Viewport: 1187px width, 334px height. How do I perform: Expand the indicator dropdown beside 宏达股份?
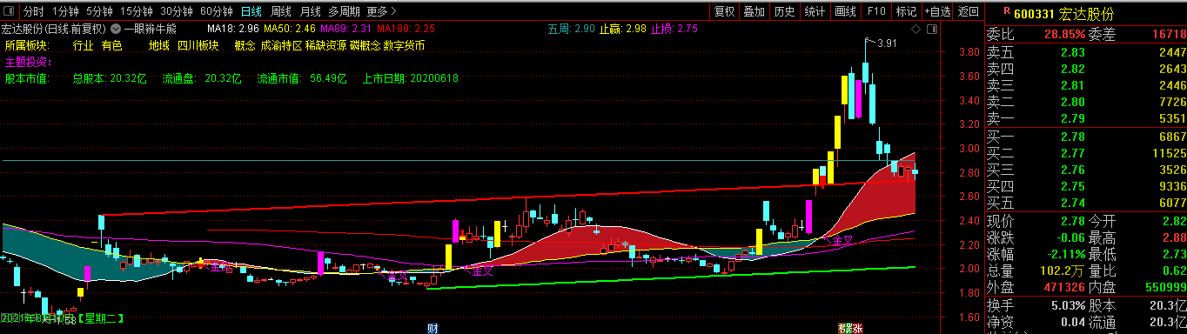(115, 29)
